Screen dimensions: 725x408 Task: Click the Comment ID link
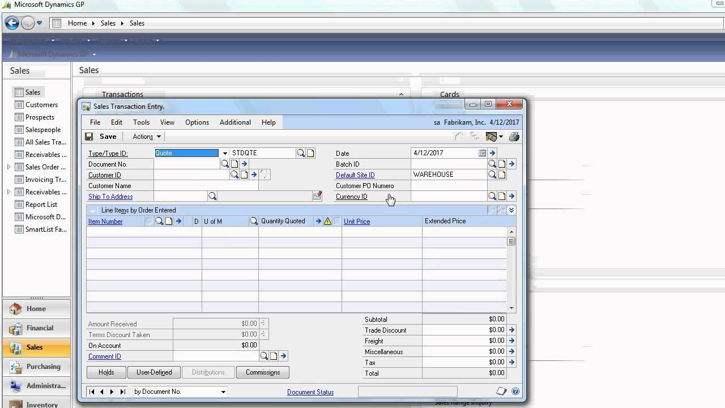[105, 356]
